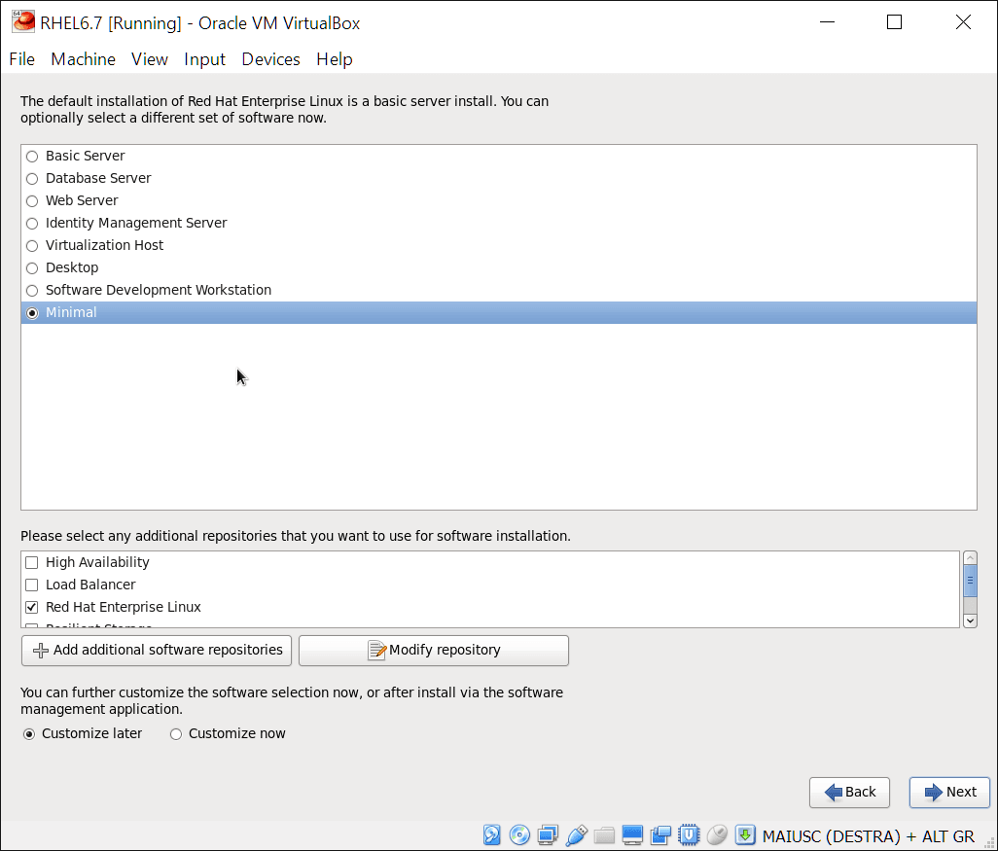
Task: Close the VirtualBox window
Action: pyautogui.click(x=963, y=22)
